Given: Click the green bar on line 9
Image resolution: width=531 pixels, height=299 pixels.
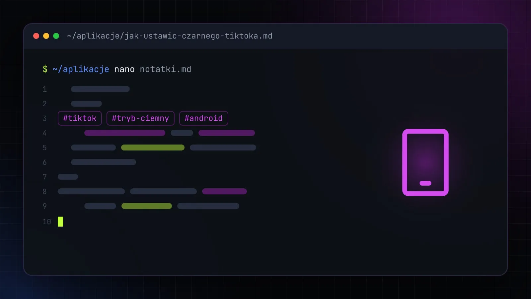Looking at the screenshot, I should click(x=147, y=206).
